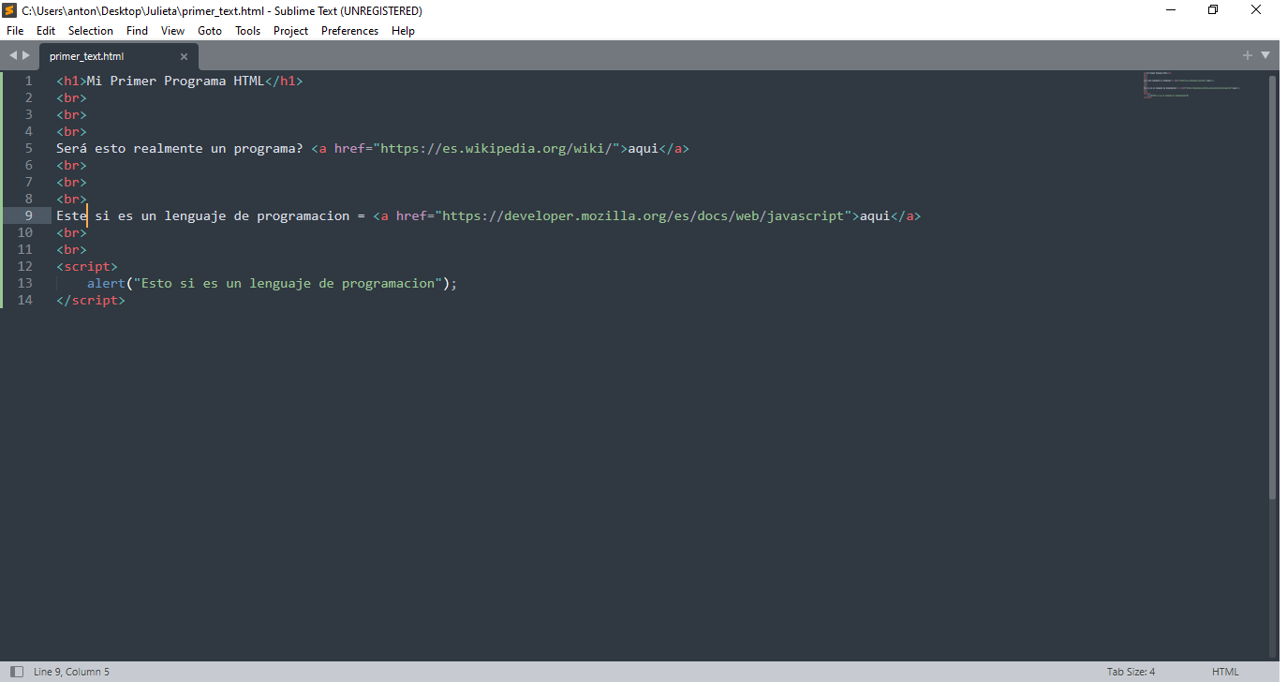The height and width of the screenshot is (682, 1287).
Task: Minimize the Sublime Text window
Action: [x=1171, y=10]
